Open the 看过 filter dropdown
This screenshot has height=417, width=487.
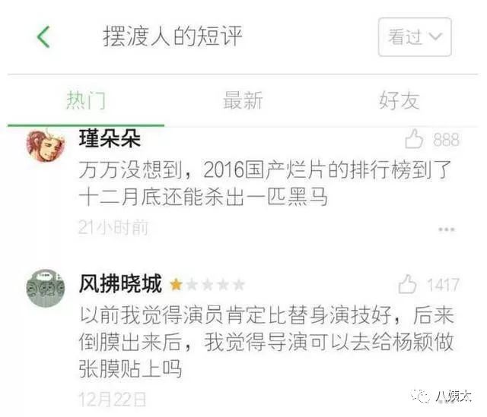point(415,37)
